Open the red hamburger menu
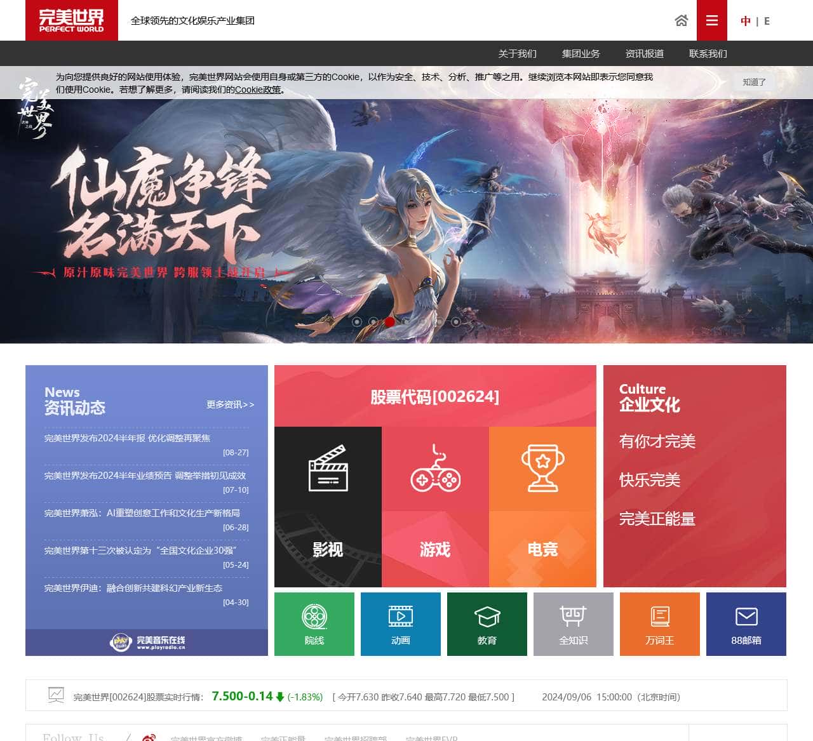Viewport: 813px width, 741px height. (x=711, y=20)
